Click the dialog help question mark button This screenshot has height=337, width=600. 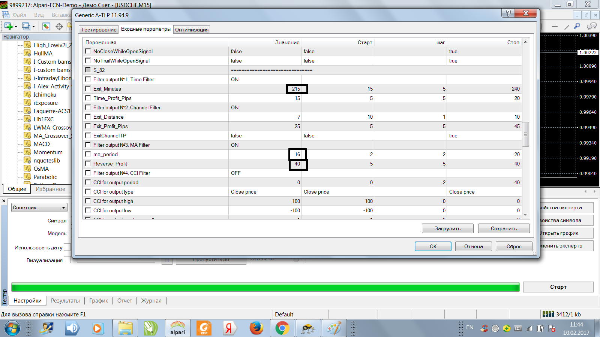(508, 13)
